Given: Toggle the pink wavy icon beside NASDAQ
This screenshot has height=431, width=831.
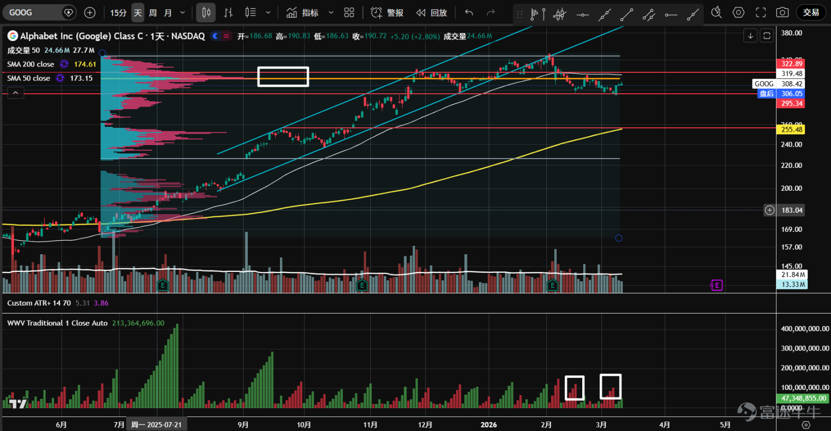Looking at the screenshot, I should 226,36.
